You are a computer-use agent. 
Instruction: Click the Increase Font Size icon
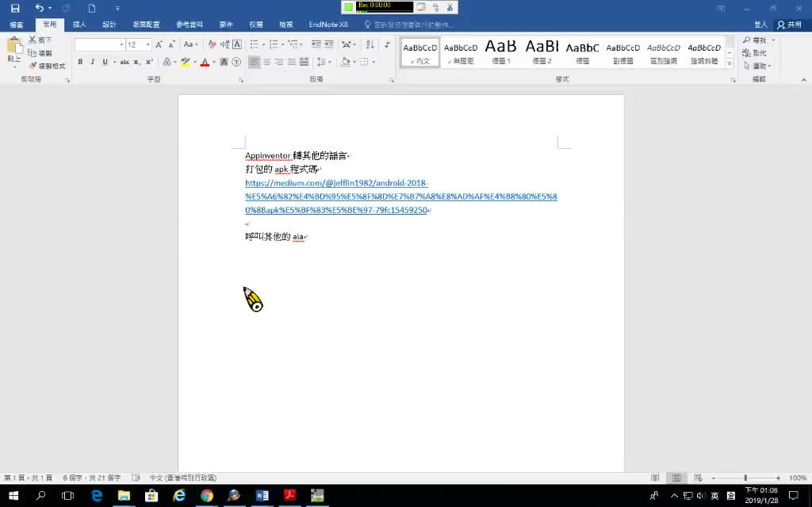(x=159, y=45)
